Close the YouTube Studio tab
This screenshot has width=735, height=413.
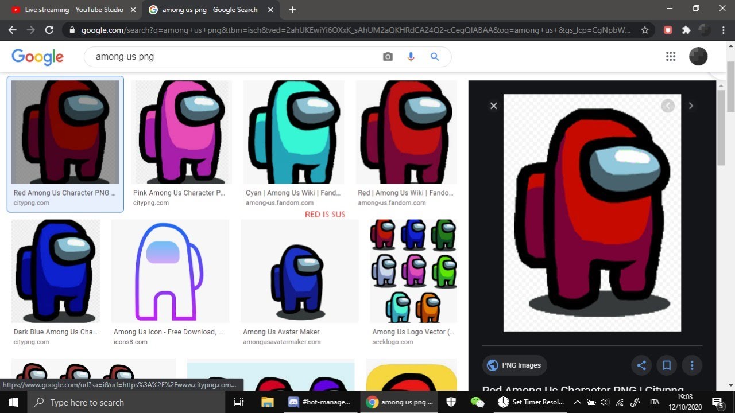click(133, 10)
